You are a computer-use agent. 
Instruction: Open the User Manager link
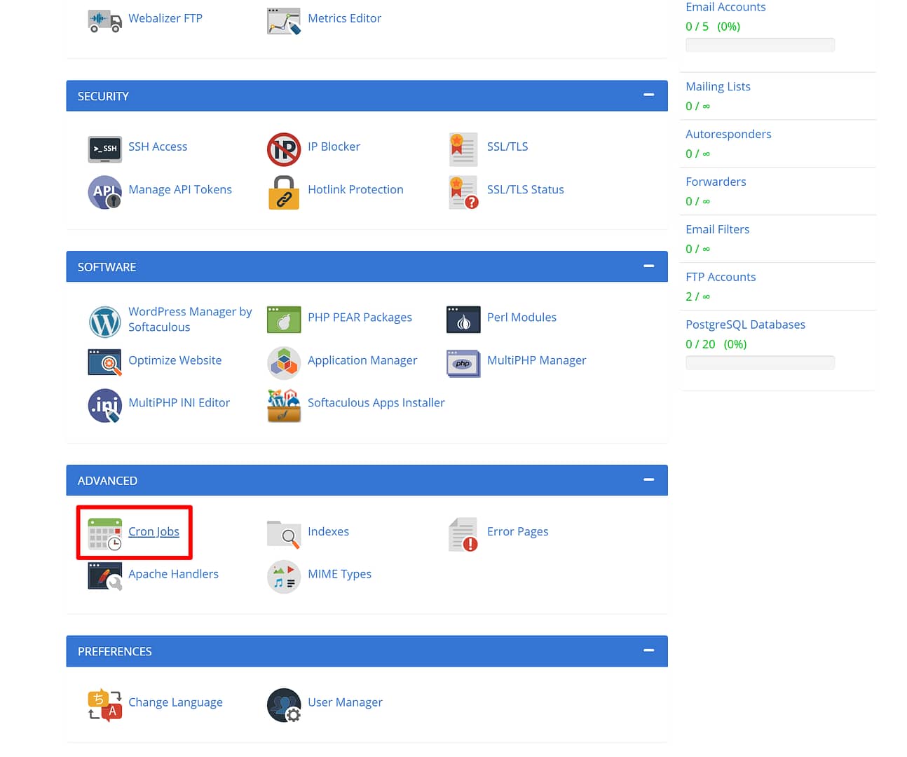[345, 702]
